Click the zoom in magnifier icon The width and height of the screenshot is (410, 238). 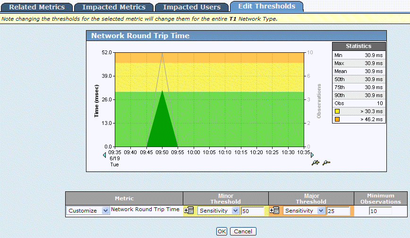coord(316,163)
